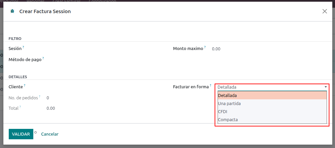This screenshot has width=335, height=148.
Task: Close the Crear Factura Session dialog
Action: click(325, 11)
